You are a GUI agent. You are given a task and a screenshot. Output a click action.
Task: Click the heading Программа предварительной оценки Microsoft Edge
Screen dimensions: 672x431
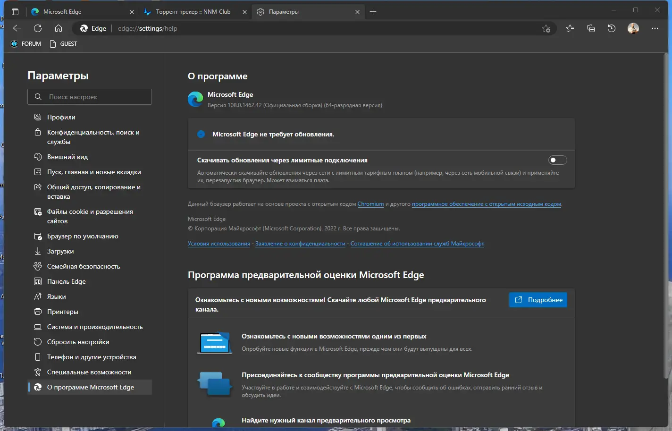(x=306, y=275)
